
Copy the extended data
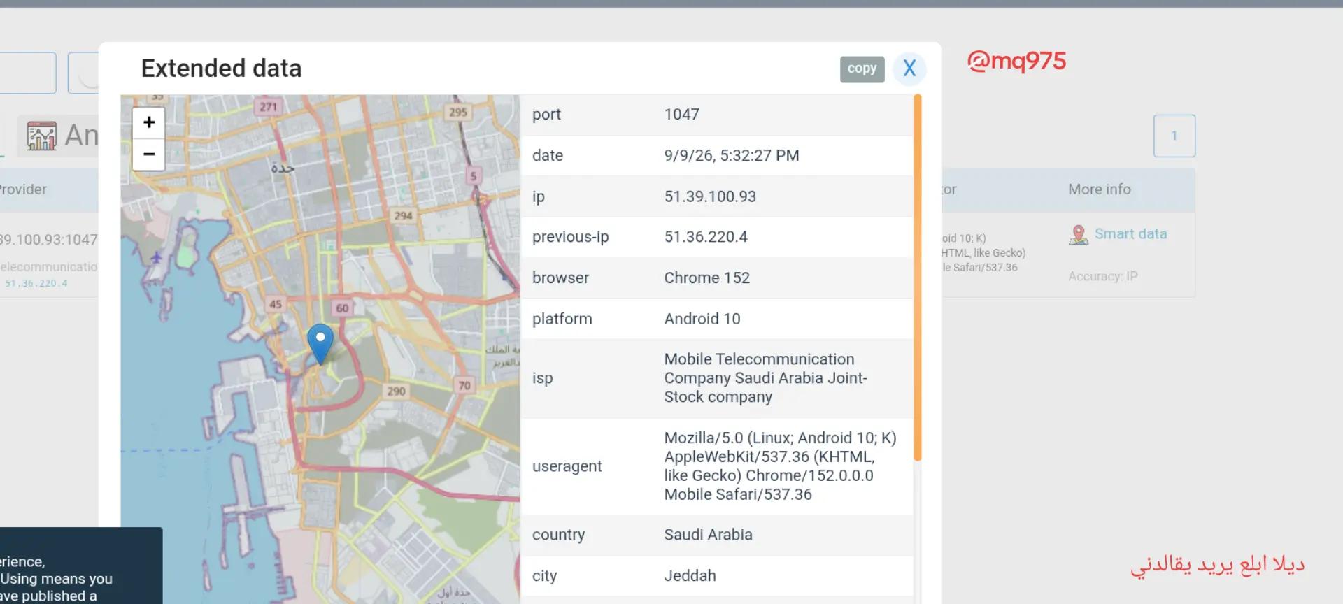(x=862, y=69)
